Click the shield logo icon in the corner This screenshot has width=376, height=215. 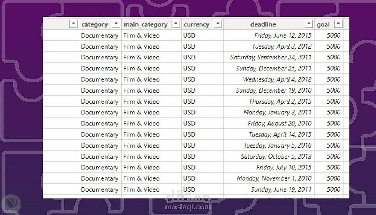point(11,204)
